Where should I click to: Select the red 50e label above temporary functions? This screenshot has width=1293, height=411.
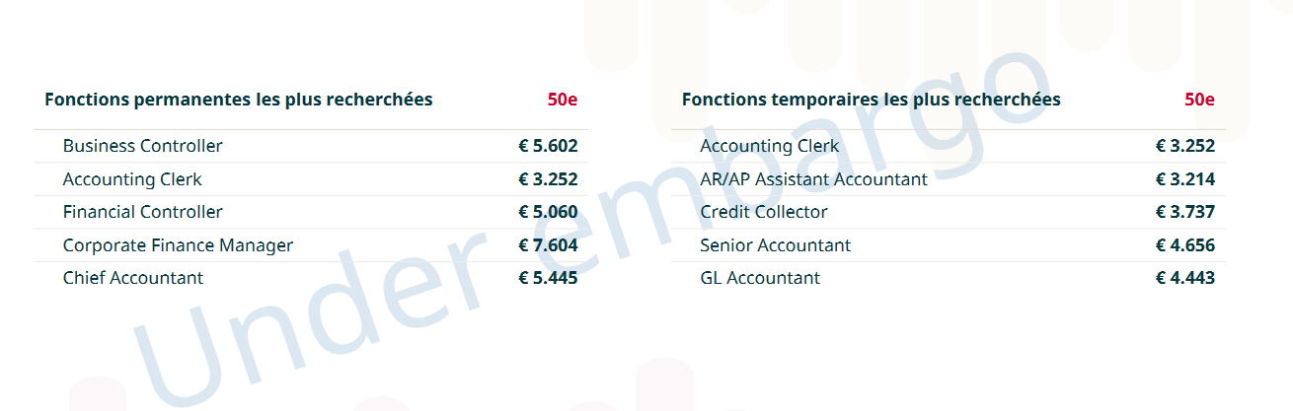pos(1199,100)
